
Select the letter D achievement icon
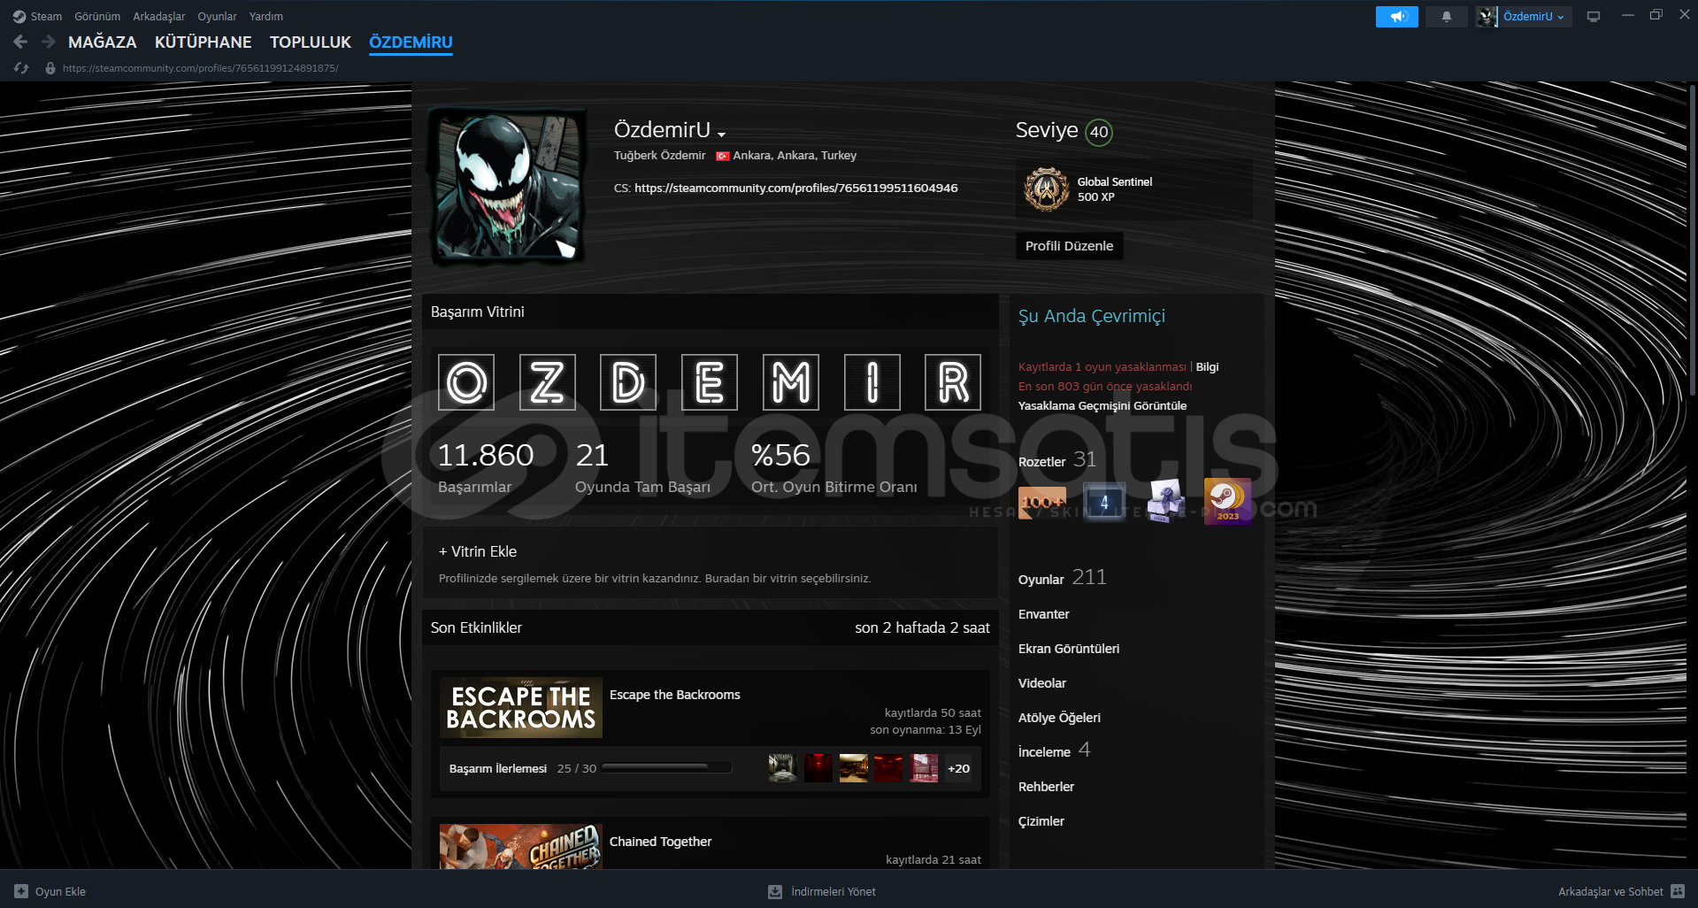(628, 382)
